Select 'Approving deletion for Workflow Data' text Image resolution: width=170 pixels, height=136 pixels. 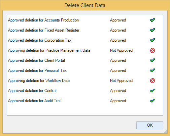(39, 81)
